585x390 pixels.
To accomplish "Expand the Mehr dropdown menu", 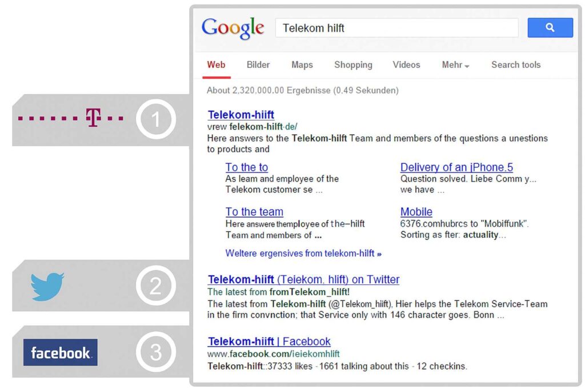I will [455, 65].
